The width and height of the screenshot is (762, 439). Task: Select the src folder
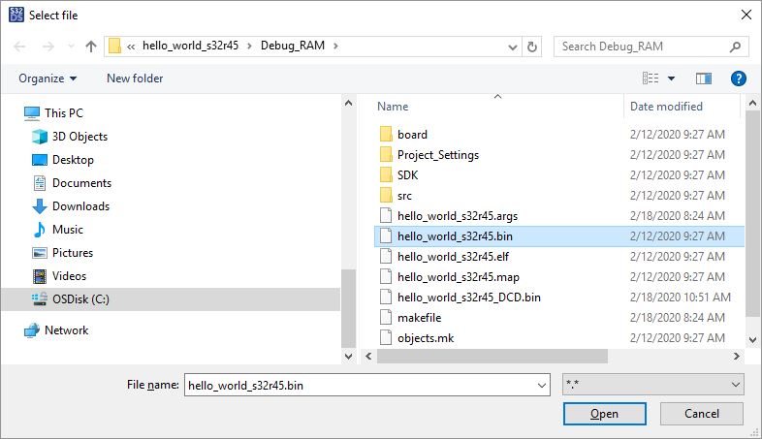pos(404,196)
